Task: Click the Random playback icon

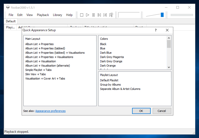Action: pos(111,15)
